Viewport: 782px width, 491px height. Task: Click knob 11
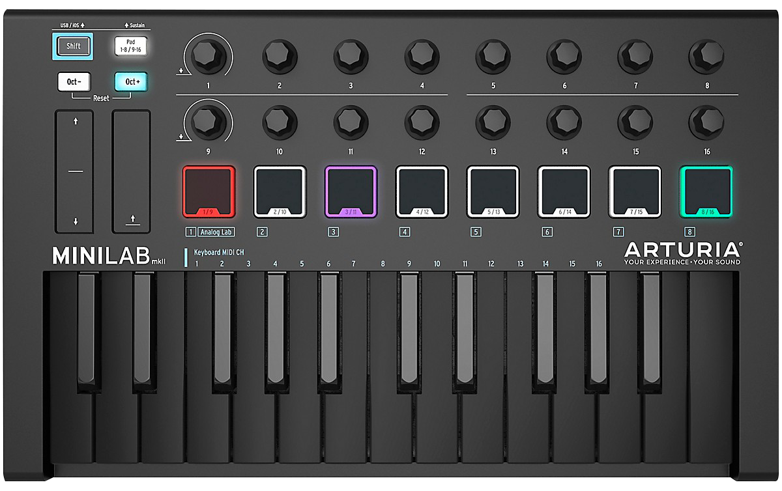coord(351,122)
